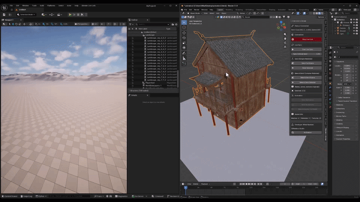Open Unreal Lit view mode dropdown
The height and width of the screenshot is (202, 360).
coord(95,24)
